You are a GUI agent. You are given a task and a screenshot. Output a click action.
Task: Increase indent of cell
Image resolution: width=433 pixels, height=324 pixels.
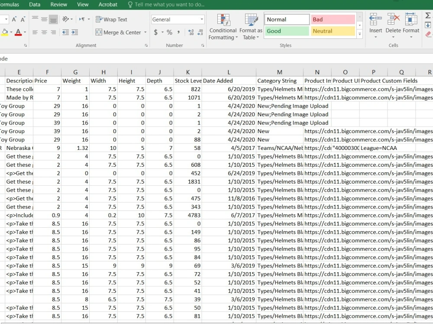75,32
